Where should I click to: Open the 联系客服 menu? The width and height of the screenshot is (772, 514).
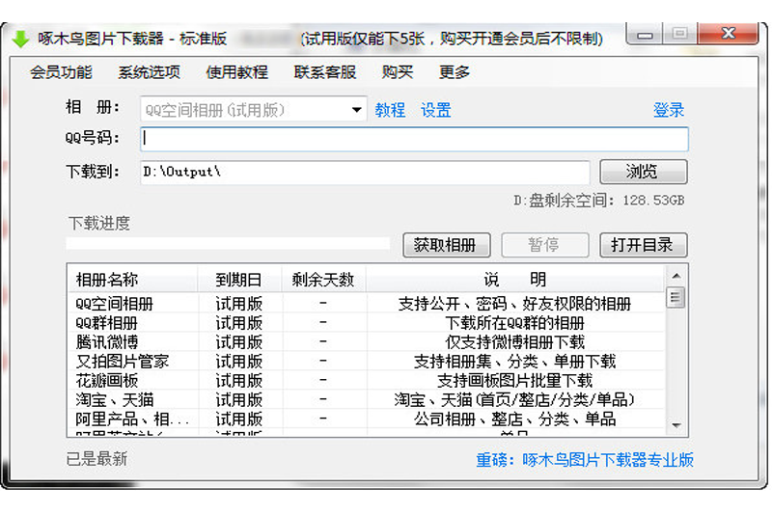coord(325,72)
